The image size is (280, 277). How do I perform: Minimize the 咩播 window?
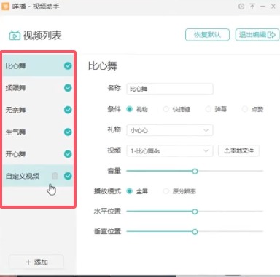click(x=262, y=7)
